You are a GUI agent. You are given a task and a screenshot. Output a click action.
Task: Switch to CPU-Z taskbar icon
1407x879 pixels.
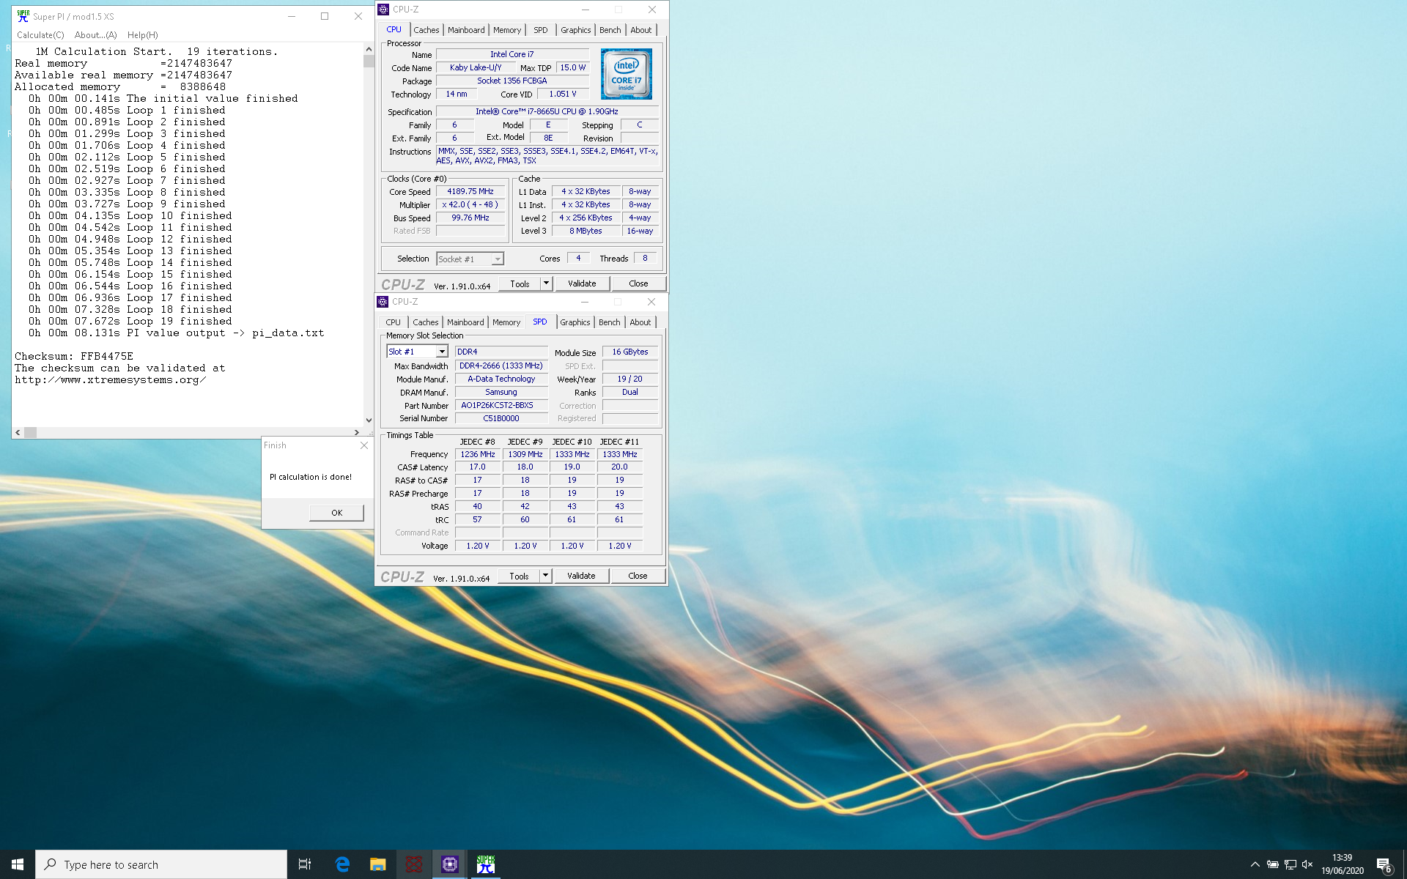(449, 864)
